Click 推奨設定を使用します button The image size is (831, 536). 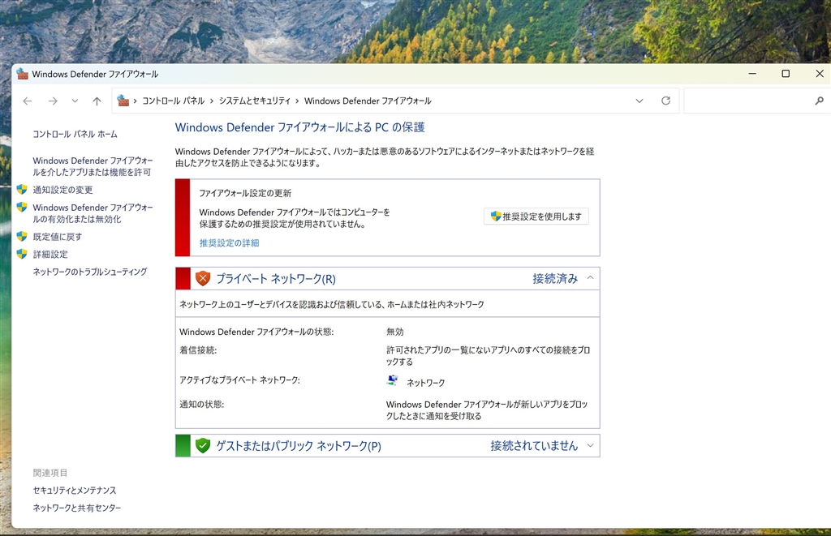(536, 216)
